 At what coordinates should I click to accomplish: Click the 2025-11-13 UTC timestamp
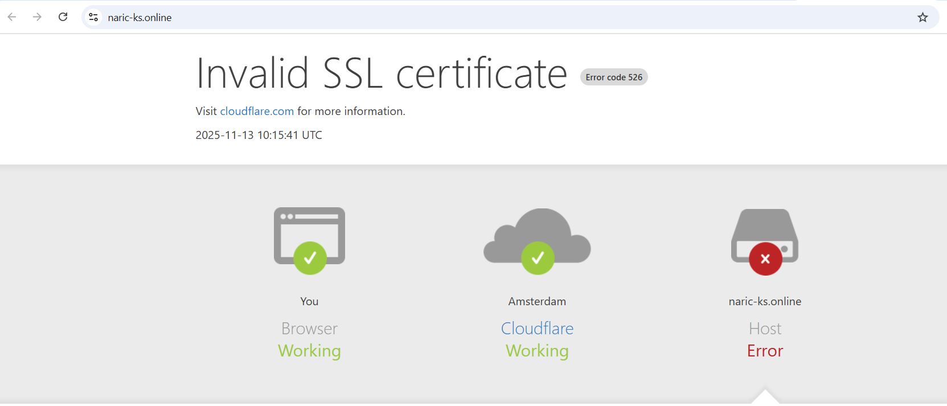(259, 135)
